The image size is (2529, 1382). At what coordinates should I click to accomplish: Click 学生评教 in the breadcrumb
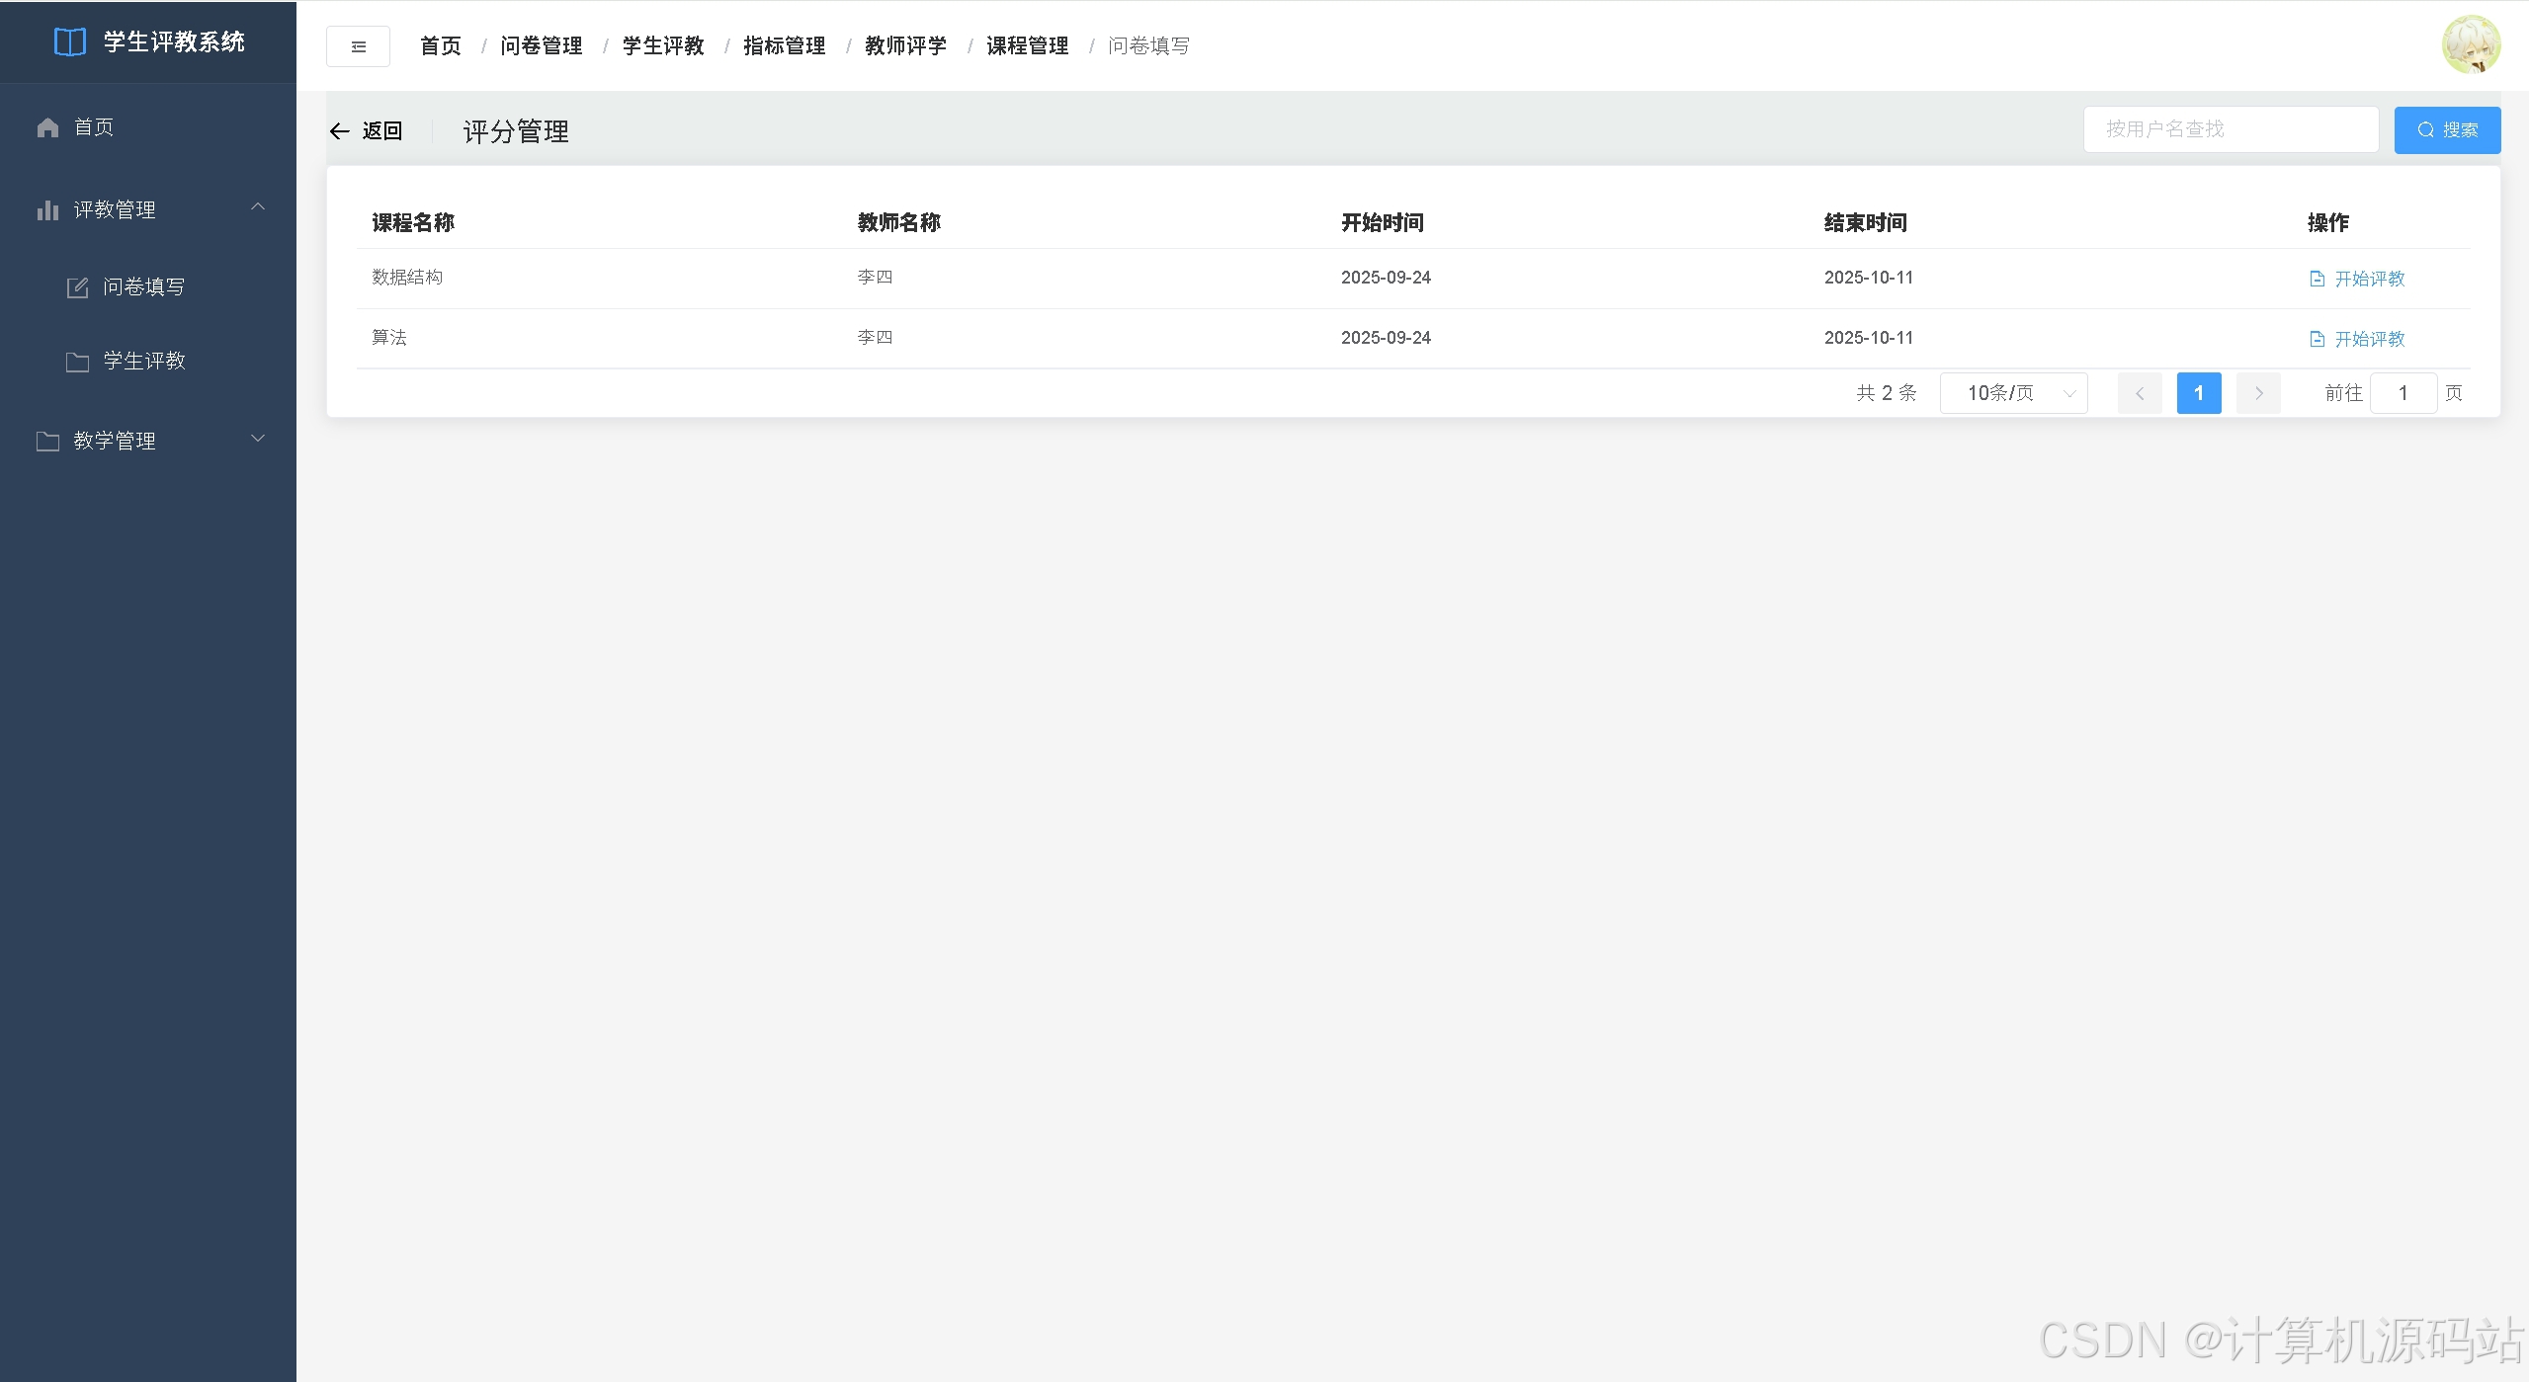click(x=663, y=46)
